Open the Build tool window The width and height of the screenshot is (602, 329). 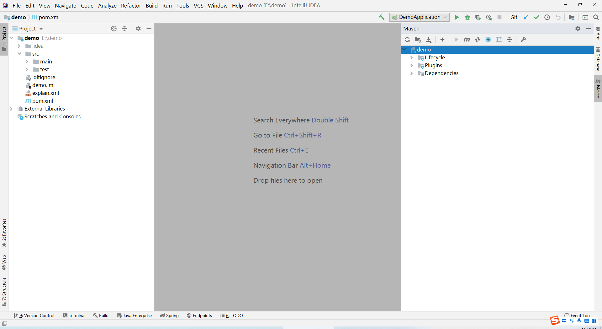[101, 316]
